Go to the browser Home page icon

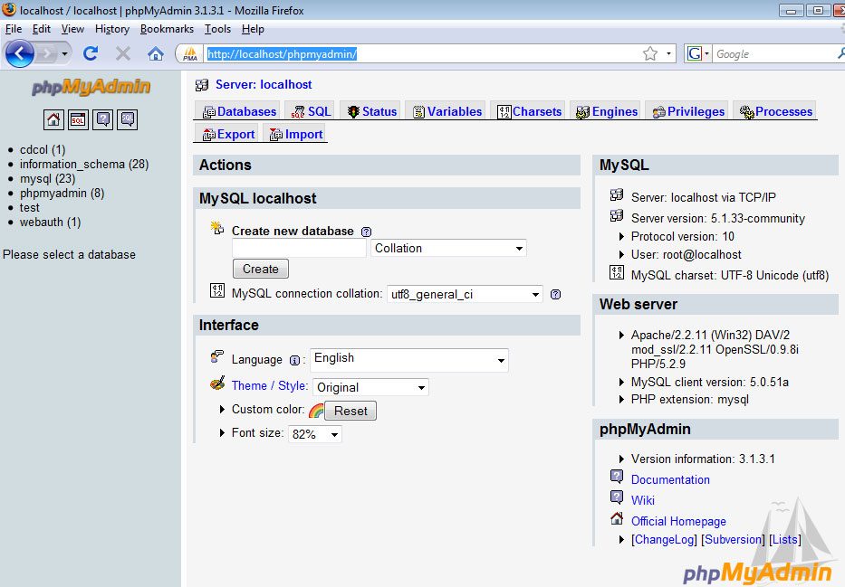[156, 53]
